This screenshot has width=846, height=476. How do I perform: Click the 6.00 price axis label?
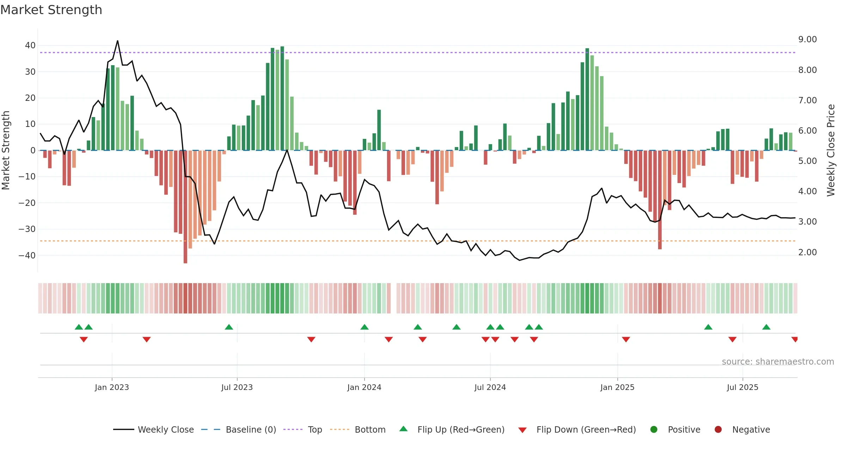(808, 130)
